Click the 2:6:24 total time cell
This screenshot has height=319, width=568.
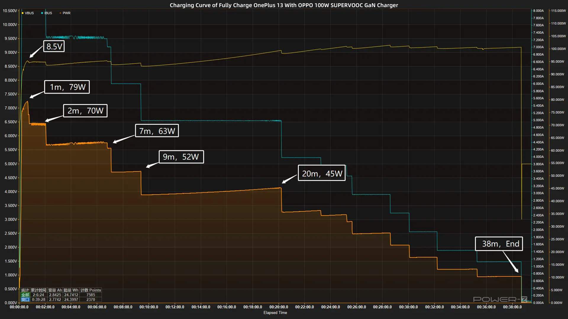pyautogui.click(x=38, y=295)
